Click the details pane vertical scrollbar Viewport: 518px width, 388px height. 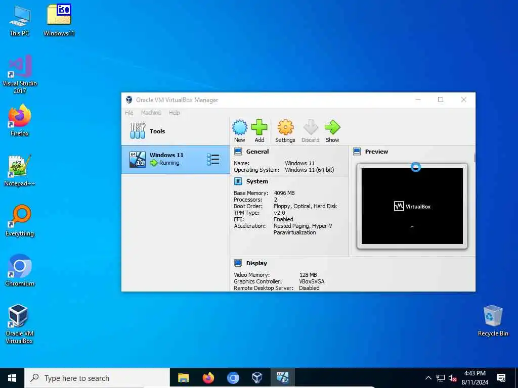click(x=474, y=158)
